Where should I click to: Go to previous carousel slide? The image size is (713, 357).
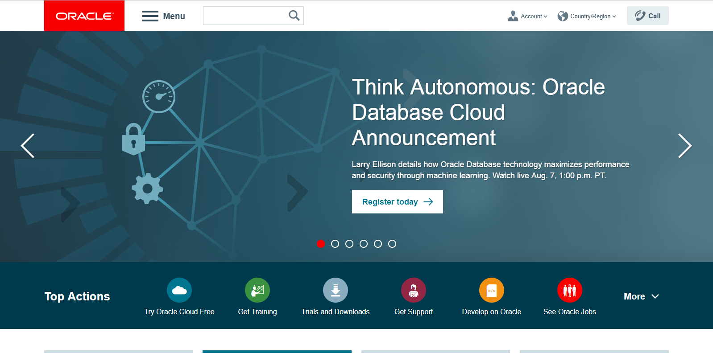pyautogui.click(x=28, y=146)
